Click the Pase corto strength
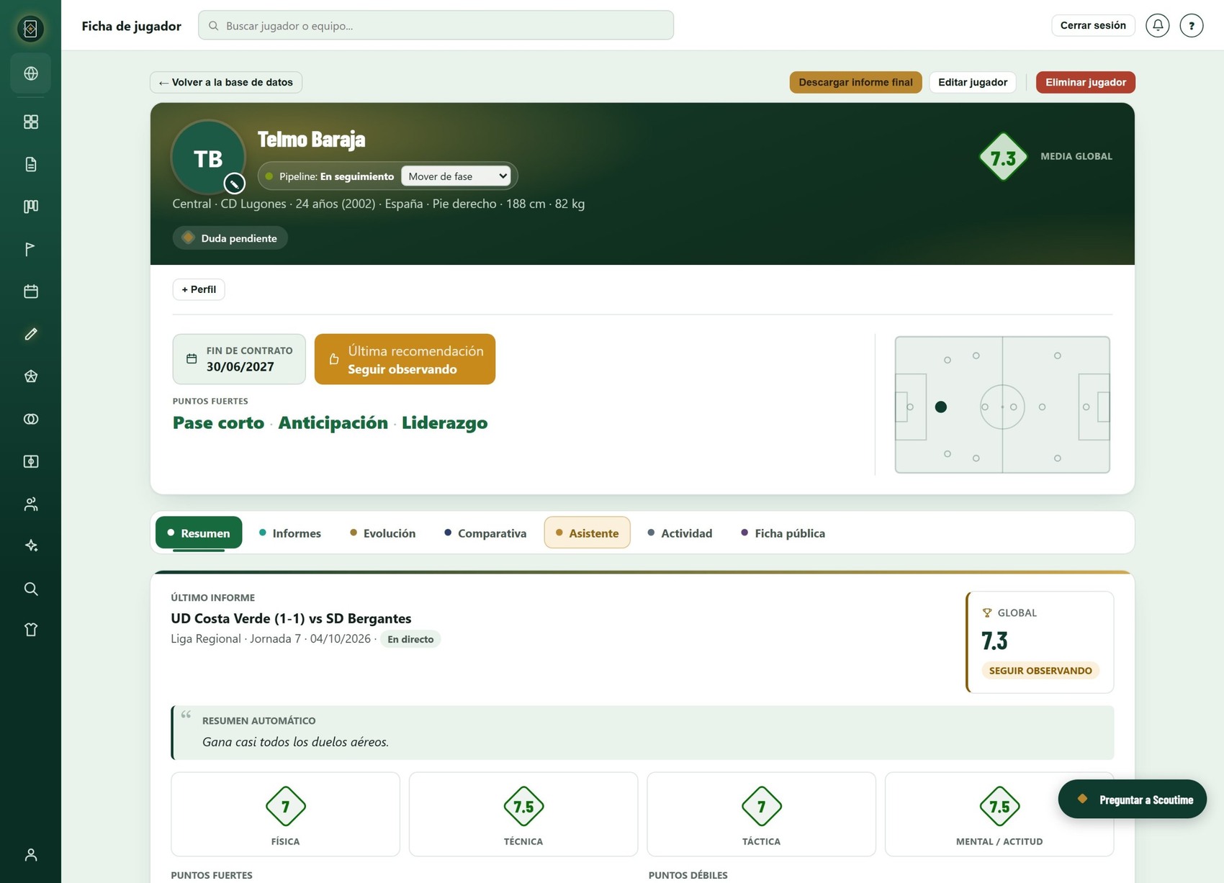Image resolution: width=1224 pixels, height=883 pixels. click(x=218, y=423)
